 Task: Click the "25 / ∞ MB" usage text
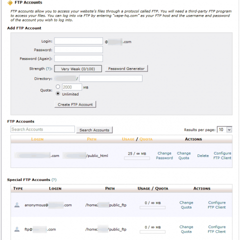(x=137, y=153)
